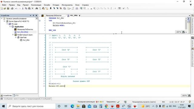
Task: Open Adobe Acrobat from the taskbar
Action: click(x=118, y=106)
